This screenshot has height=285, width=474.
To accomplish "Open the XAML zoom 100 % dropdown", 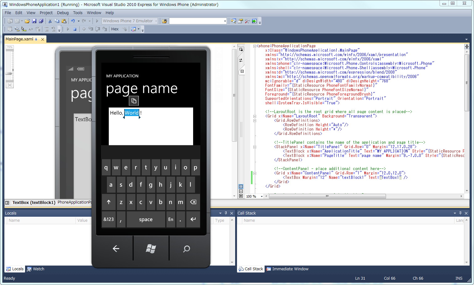I will [262, 196].
